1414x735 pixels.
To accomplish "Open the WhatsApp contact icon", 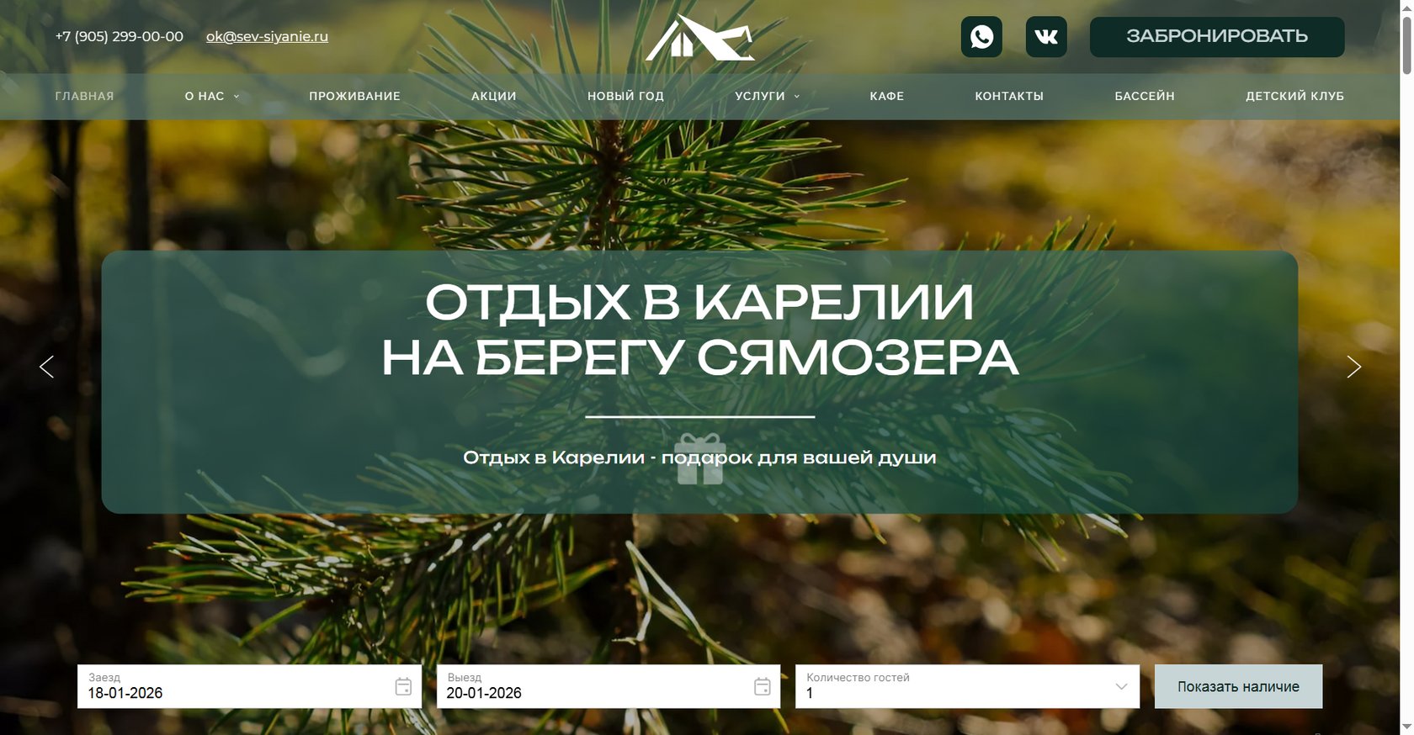I will 981,37.
